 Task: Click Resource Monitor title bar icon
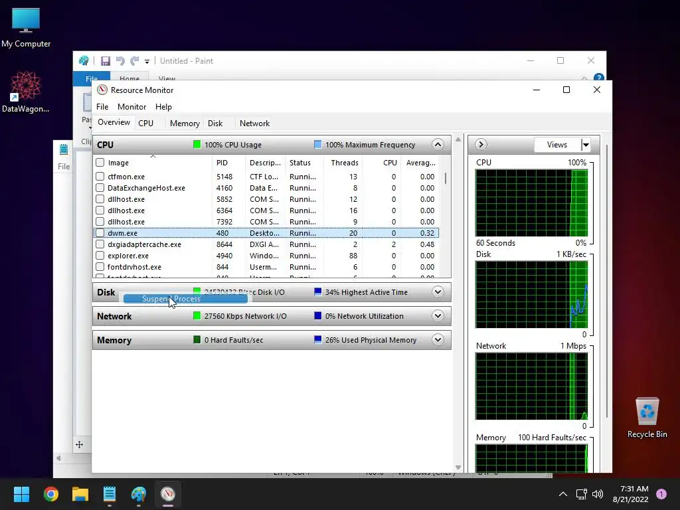pos(102,90)
